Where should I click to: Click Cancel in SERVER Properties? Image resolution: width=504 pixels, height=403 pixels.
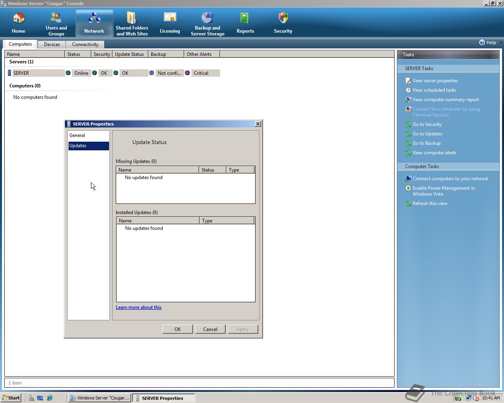coord(210,329)
